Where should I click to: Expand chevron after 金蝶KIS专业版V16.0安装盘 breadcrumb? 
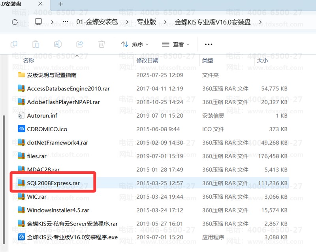[260, 22]
